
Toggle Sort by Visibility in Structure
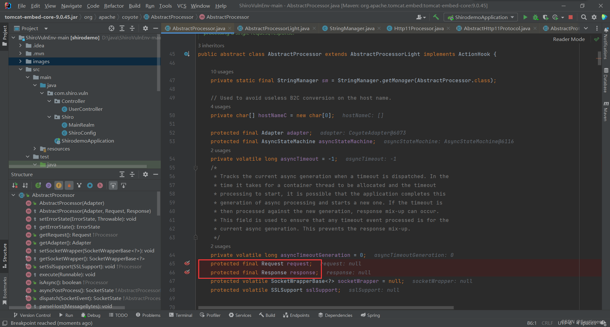(x=15, y=185)
